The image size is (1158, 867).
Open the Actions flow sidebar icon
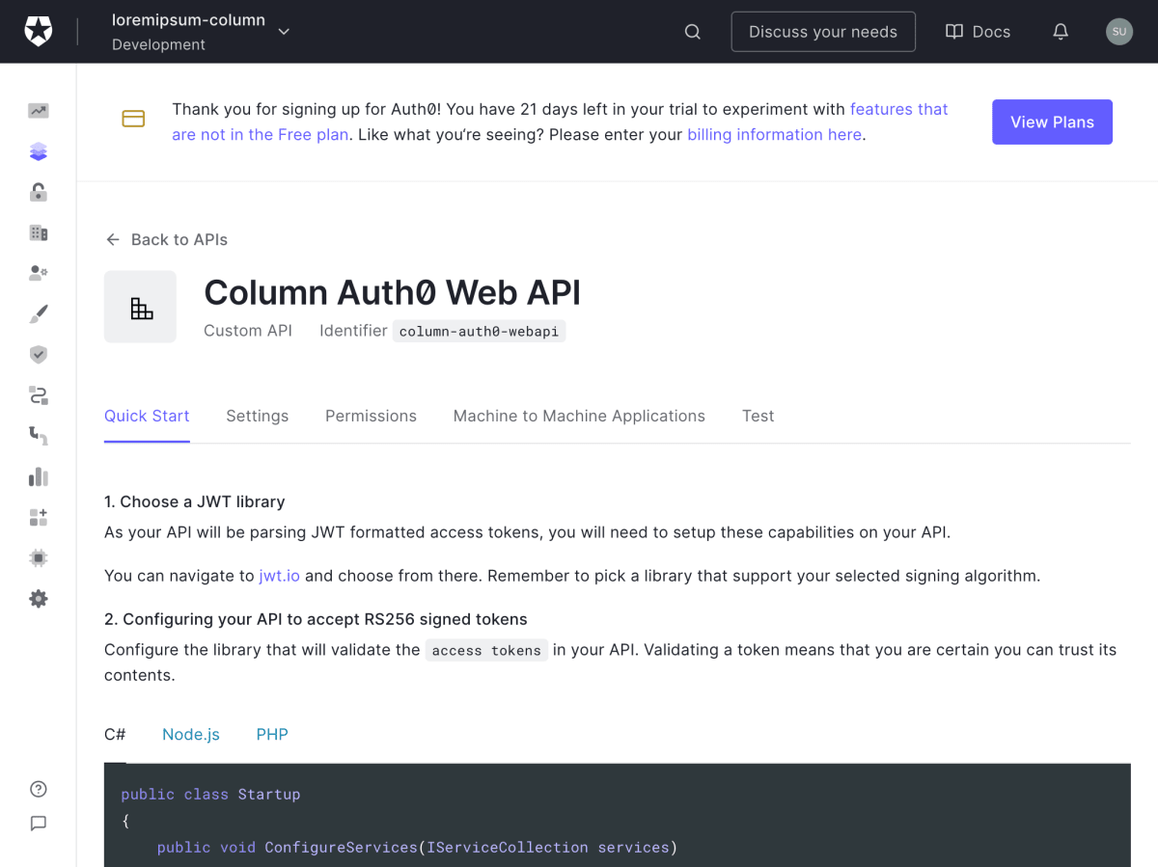[x=39, y=395]
